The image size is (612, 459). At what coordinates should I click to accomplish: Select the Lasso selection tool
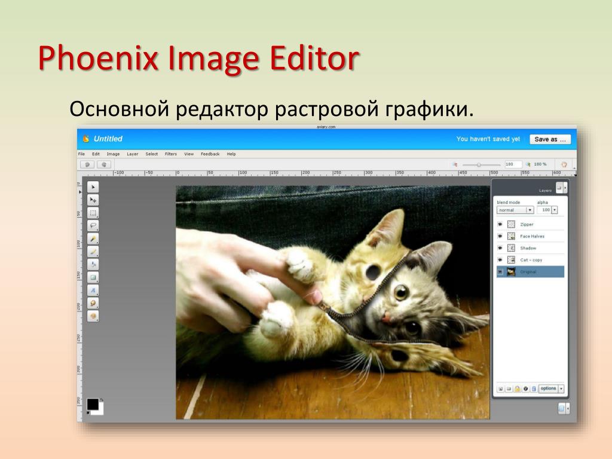[93, 226]
